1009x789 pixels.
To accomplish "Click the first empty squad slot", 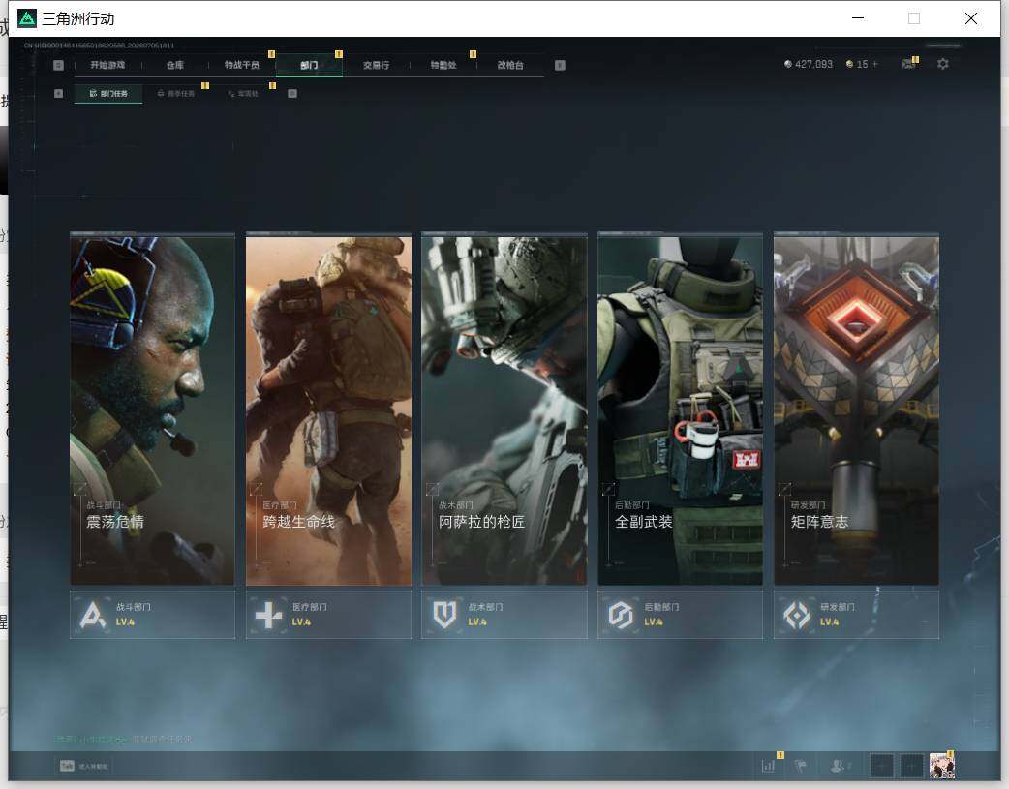I will (x=881, y=766).
